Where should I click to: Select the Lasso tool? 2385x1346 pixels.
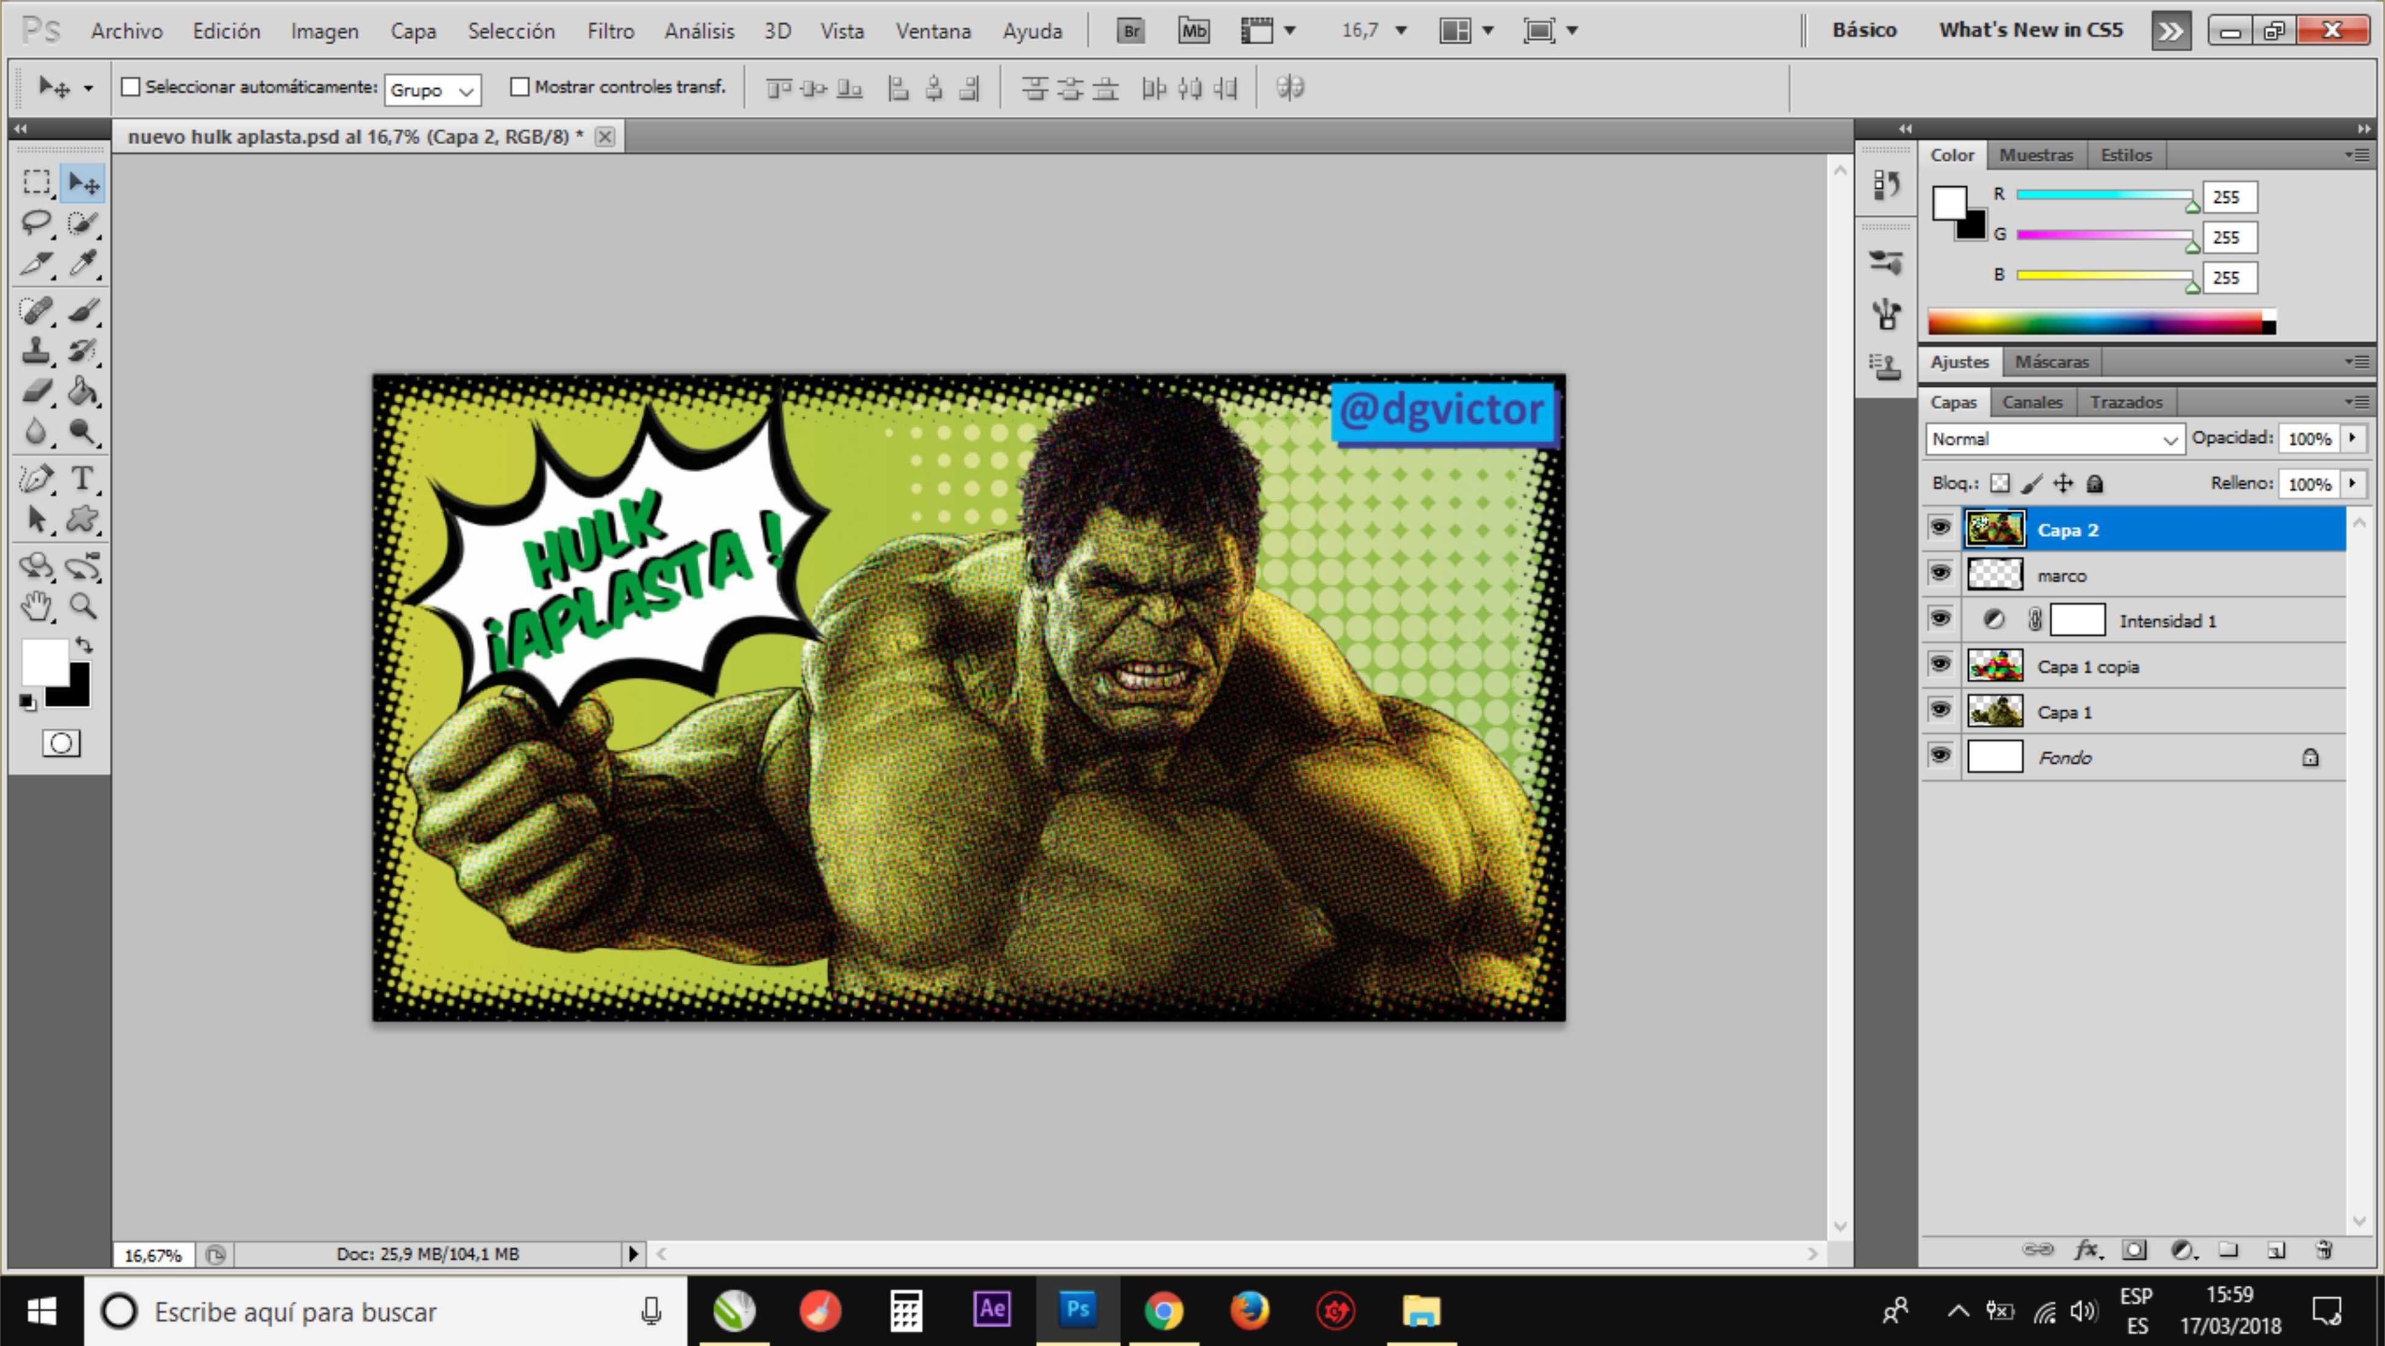37,223
